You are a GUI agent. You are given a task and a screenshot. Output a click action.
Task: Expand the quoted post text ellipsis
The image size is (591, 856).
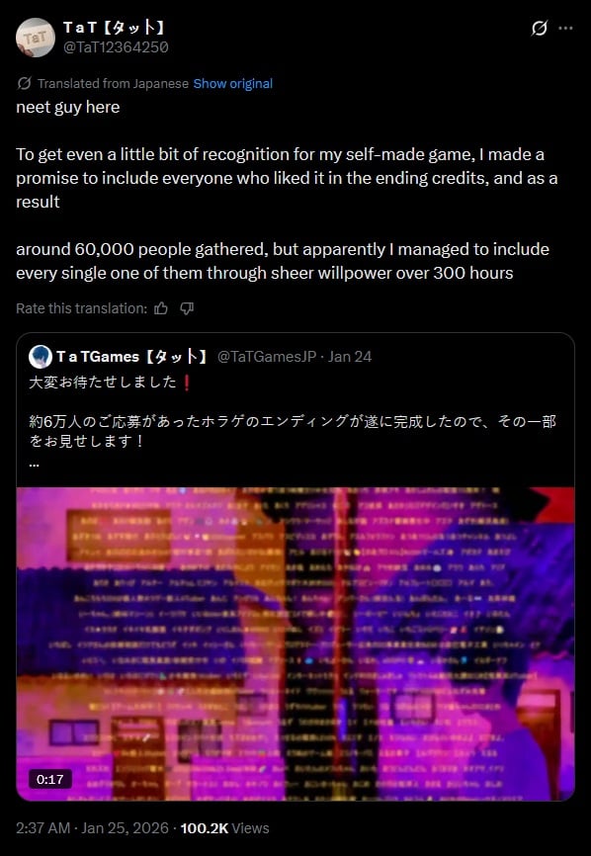coord(34,465)
